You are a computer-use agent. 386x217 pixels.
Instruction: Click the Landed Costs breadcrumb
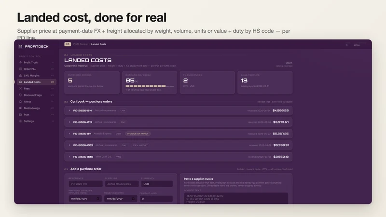[98, 44]
